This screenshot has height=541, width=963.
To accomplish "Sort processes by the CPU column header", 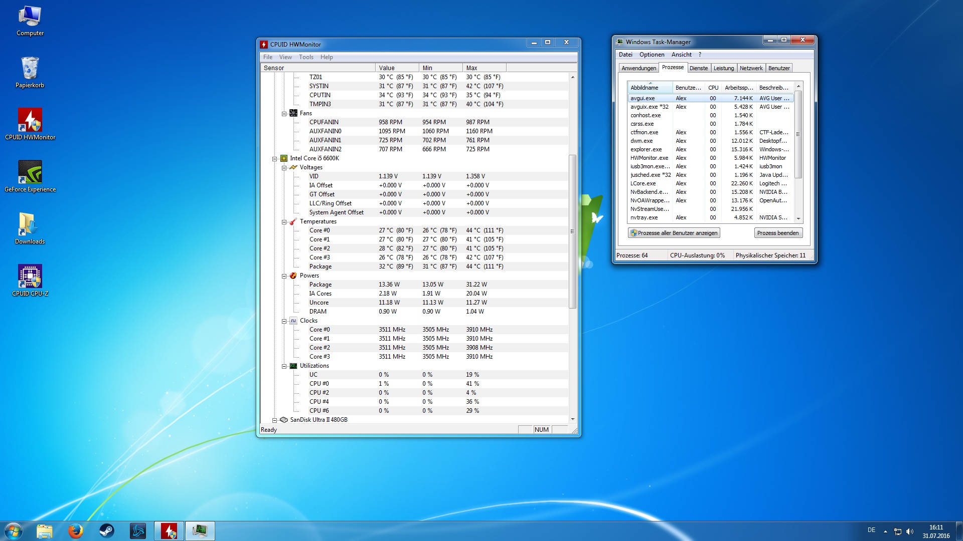I will pyautogui.click(x=713, y=88).
